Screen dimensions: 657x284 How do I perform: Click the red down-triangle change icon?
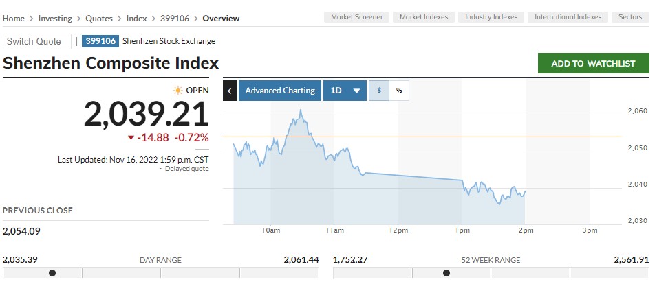pyautogui.click(x=131, y=138)
